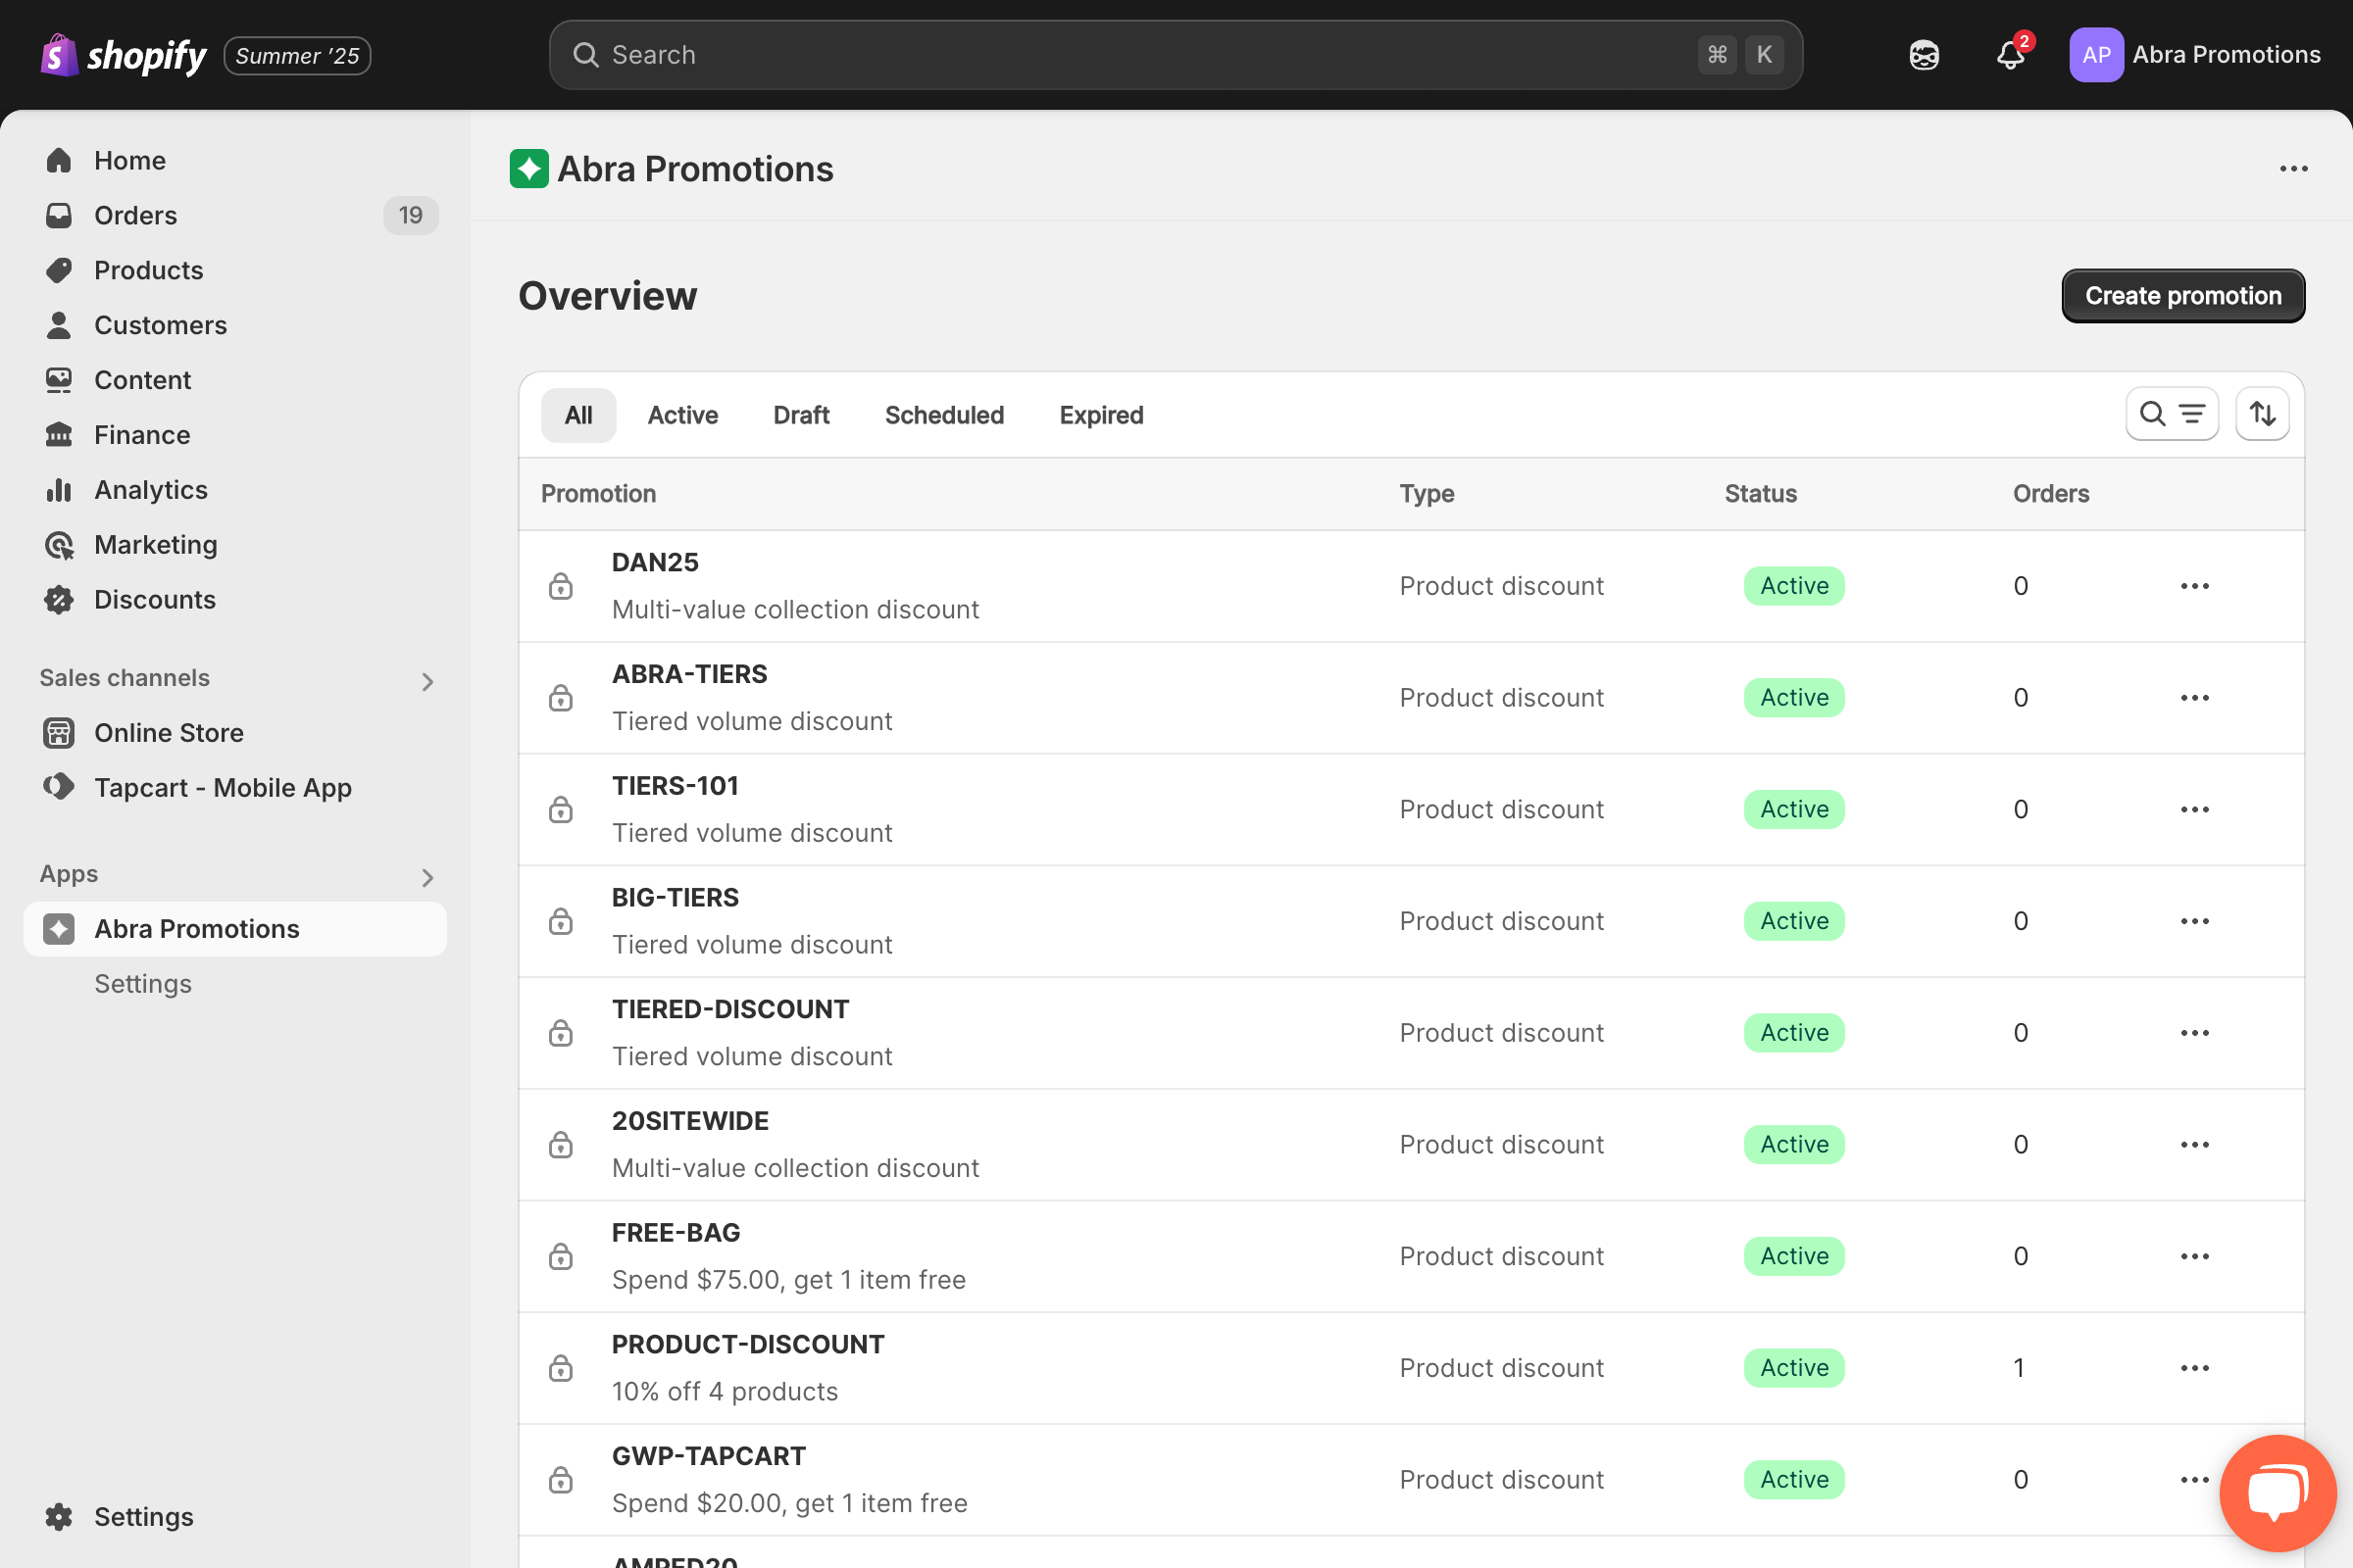The width and height of the screenshot is (2353, 1568).
Task: Click the lock icon for ABRA-TIERS
Action: (x=561, y=698)
